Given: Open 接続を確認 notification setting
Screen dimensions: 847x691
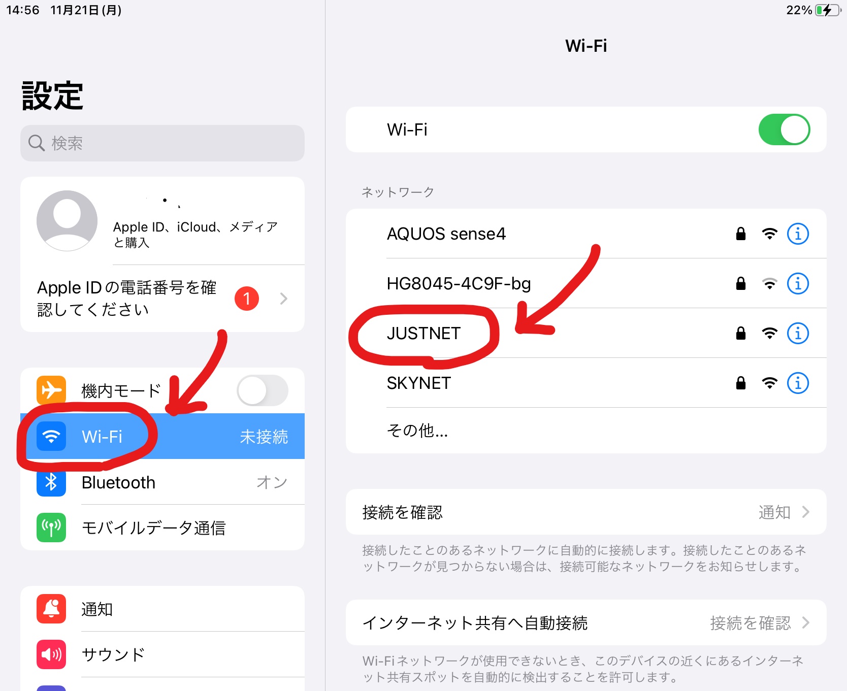Looking at the screenshot, I should pyautogui.click(x=586, y=512).
